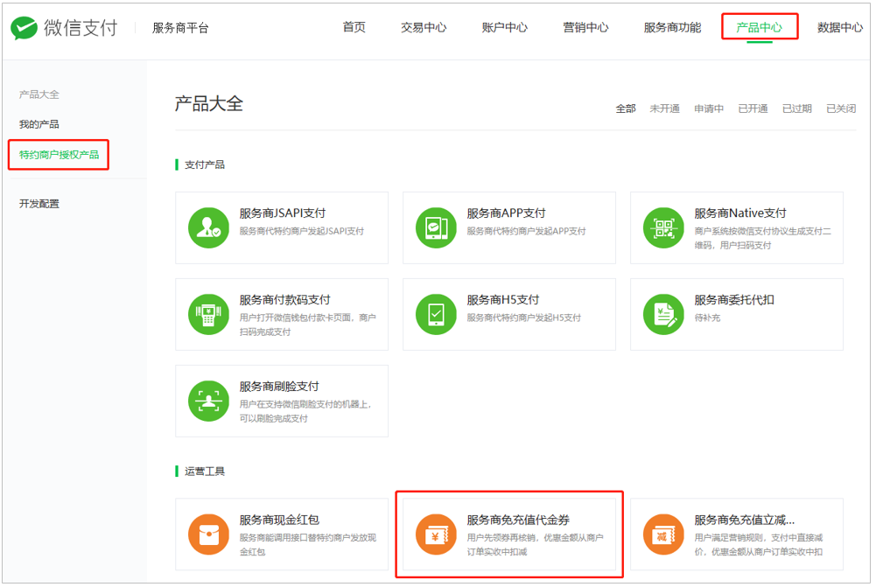Filter products by 已关闭
The height and width of the screenshot is (587, 876).
coord(841,108)
